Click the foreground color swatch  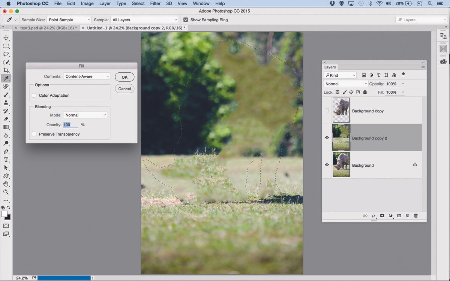click(4, 214)
